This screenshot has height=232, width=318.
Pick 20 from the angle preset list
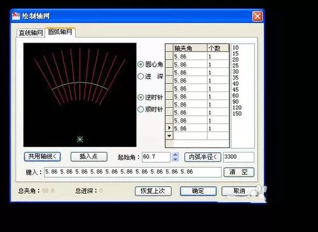(x=235, y=60)
